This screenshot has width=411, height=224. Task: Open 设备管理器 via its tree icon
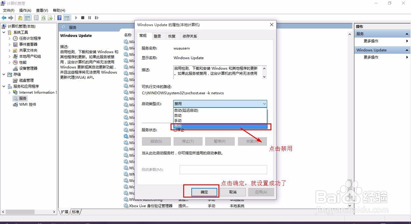16,68
